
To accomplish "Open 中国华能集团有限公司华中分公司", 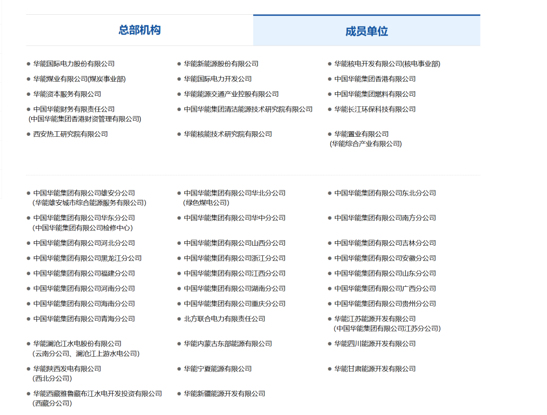I will 235,218.
